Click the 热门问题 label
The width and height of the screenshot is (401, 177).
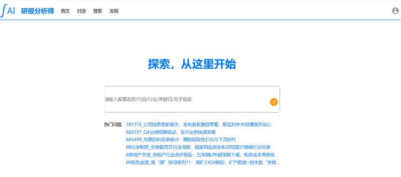113,125
